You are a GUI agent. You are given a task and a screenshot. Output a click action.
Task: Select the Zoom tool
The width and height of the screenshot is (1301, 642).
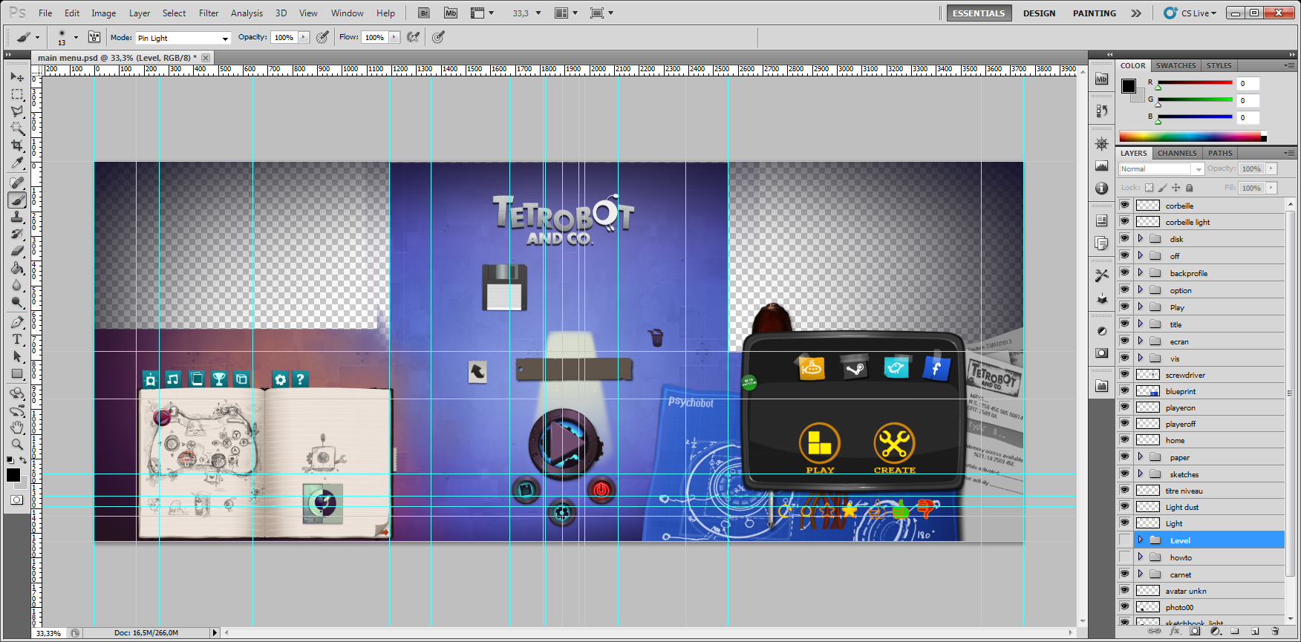(17, 445)
